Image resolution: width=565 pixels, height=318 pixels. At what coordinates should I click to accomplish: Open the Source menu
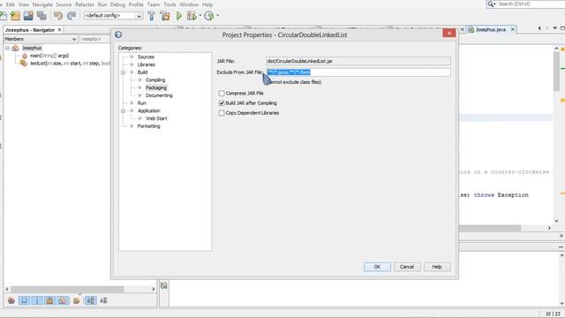click(x=64, y=4)
